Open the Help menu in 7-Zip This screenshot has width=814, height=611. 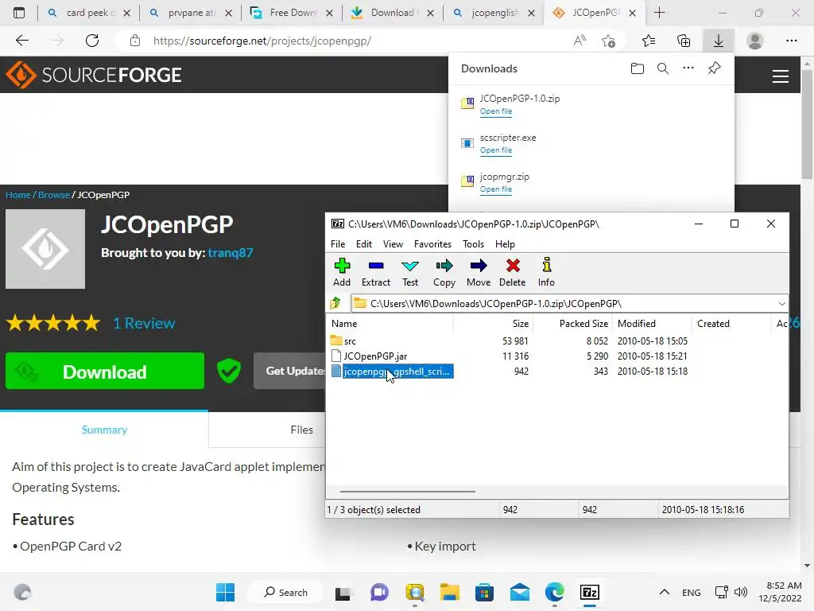click(505, 244)
